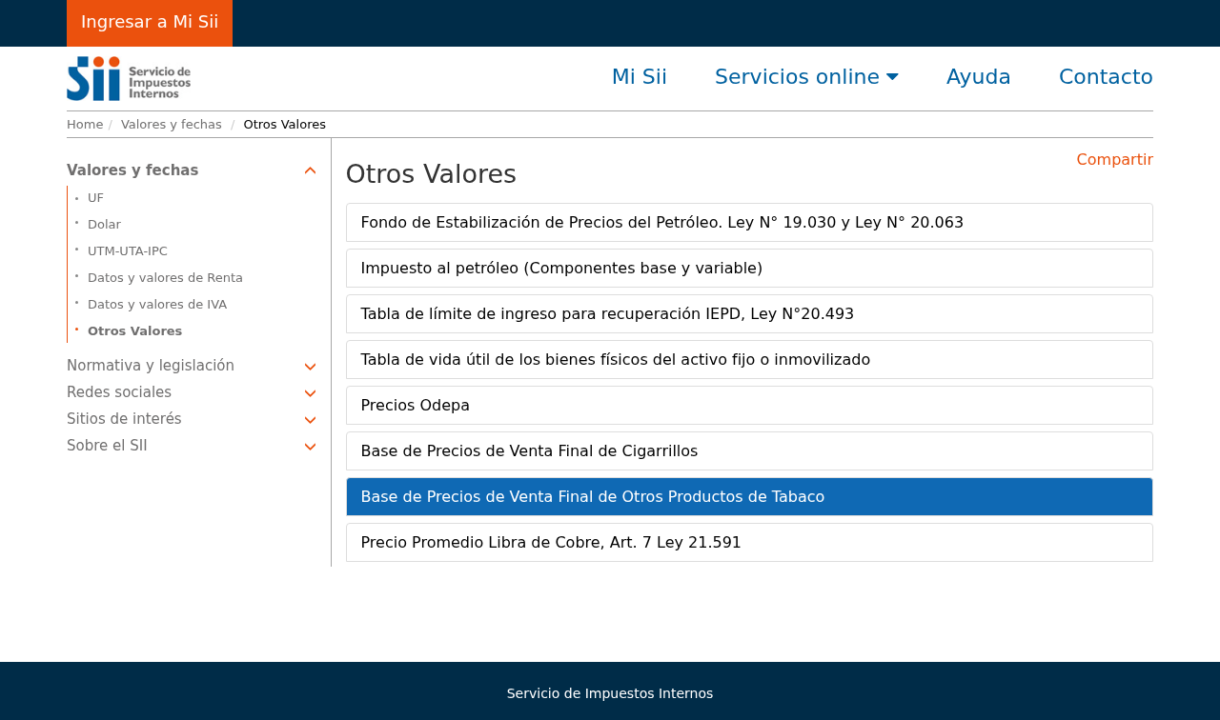Select UF in the sidebar

coord(95,198)
